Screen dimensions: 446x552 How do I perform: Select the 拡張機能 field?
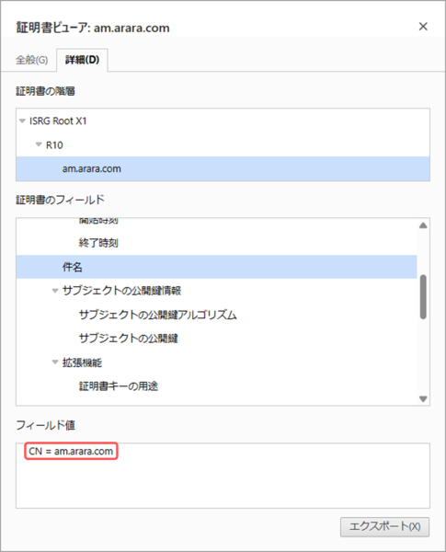coord(83,362)
